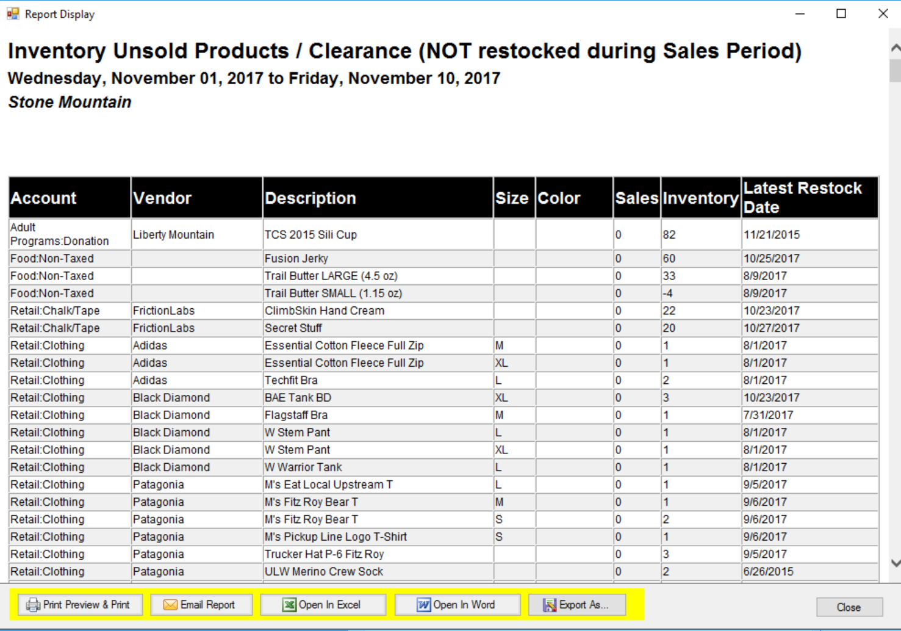This screenshot has width=901, height=631.
Task: Select the TCS 2015 Sili Cup cell
Action: point(378,234)
